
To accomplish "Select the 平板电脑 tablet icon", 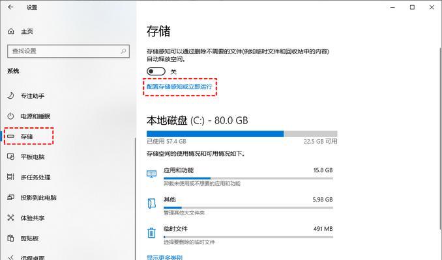I will (x=10, y=157).
